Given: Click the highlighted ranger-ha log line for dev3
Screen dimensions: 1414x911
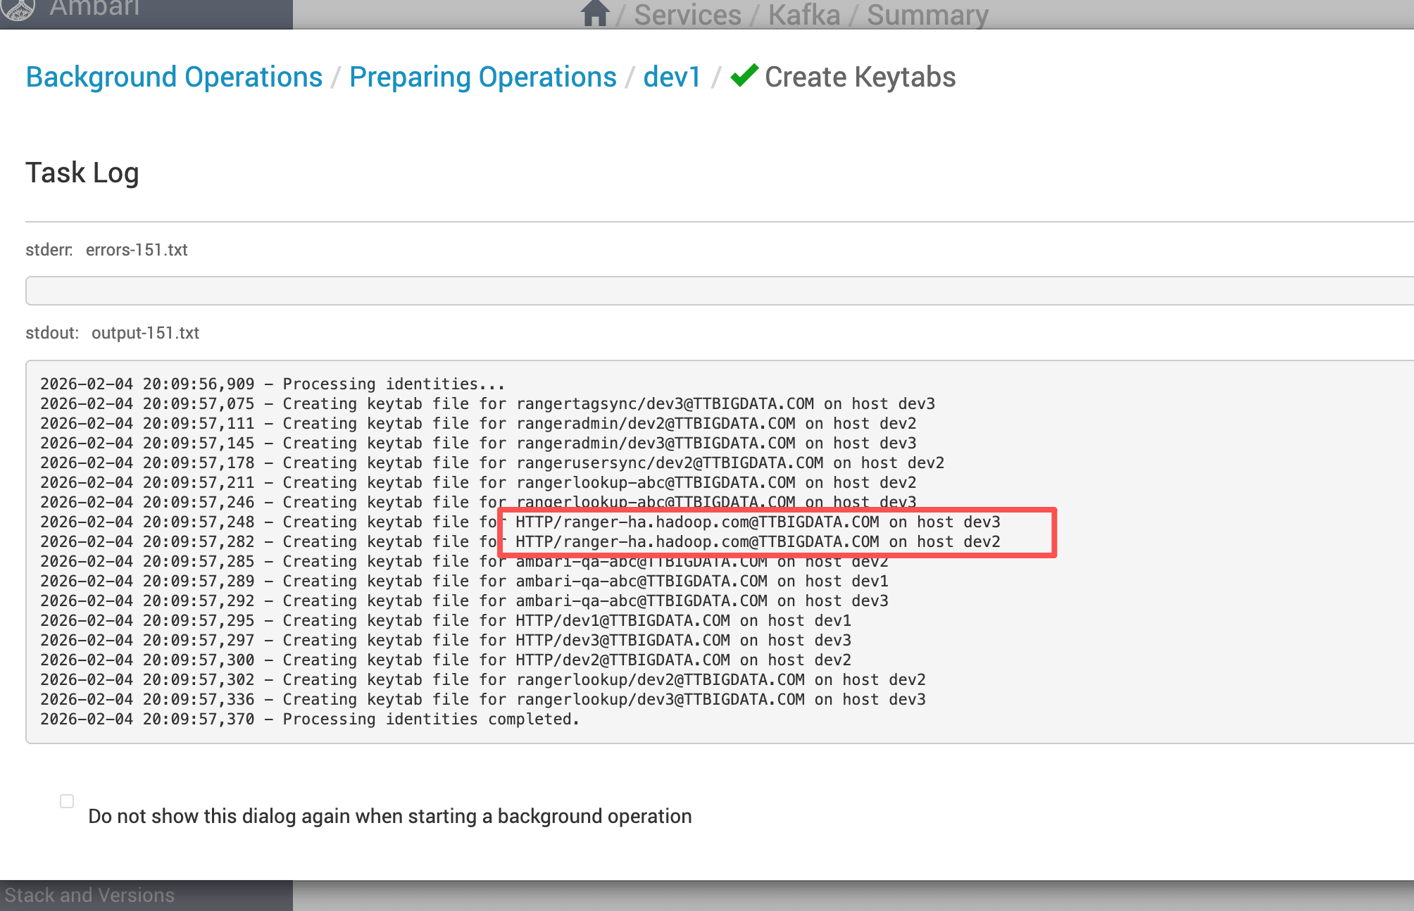Looking at the screenshot, I should click(x=757, y=522).
